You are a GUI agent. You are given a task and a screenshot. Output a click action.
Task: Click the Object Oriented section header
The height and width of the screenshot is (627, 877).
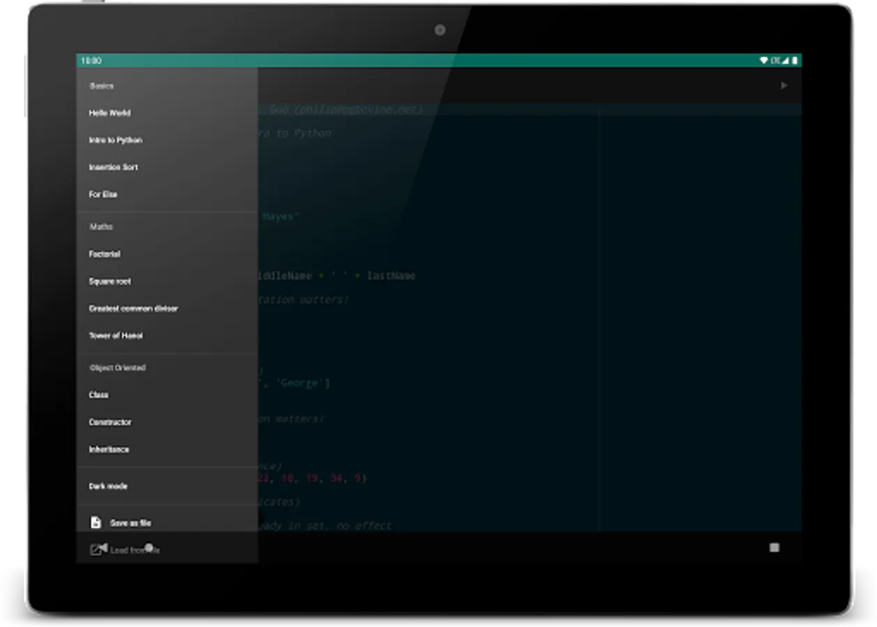pyautogui.click(x=118, y=368)
